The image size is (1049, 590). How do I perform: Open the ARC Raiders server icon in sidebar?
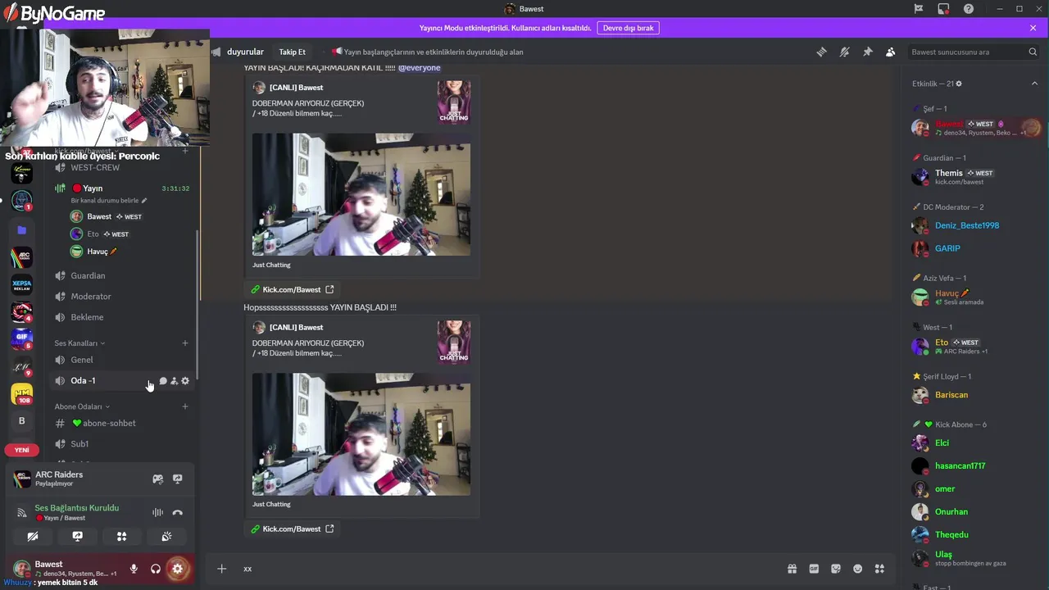[22, 257]
